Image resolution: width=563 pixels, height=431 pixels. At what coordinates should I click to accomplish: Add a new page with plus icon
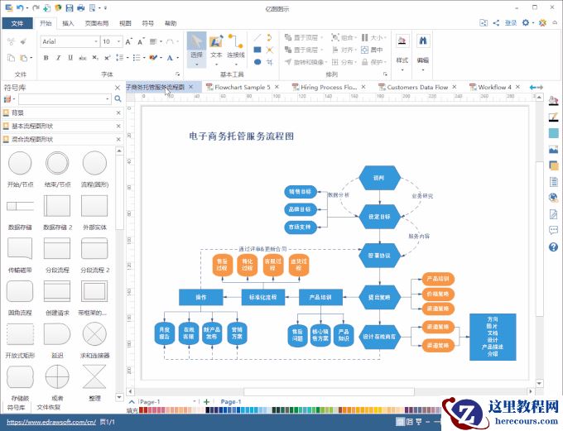click(206, 402)
